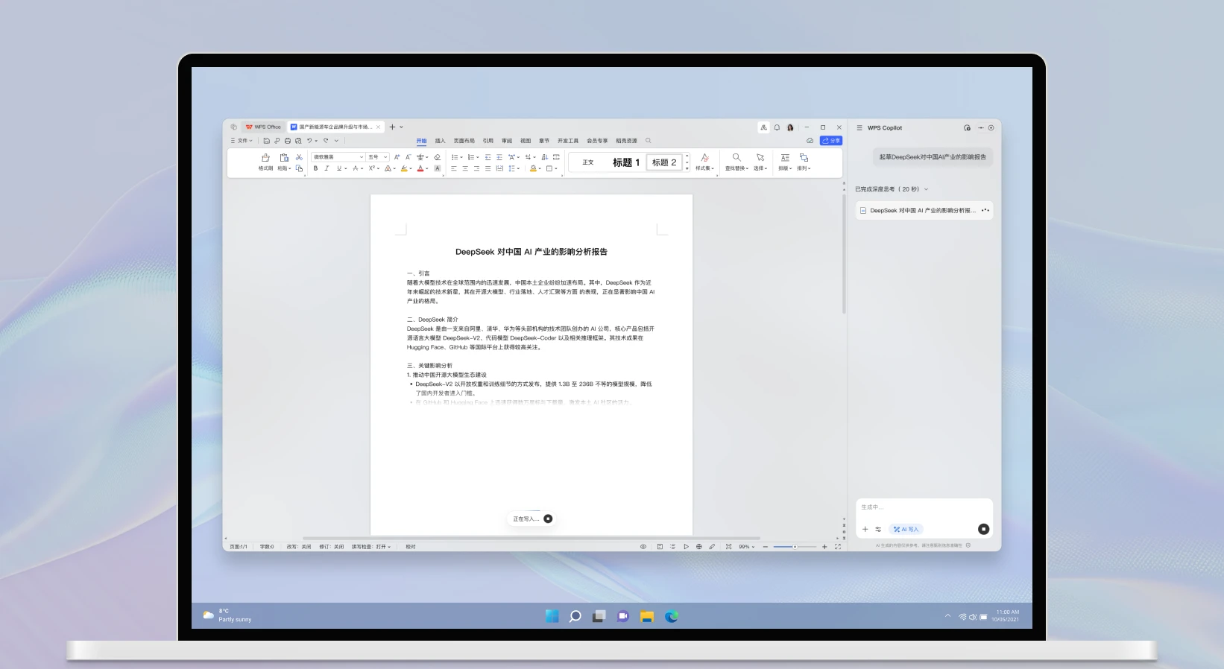Open Copilot panel more options (three dots)
The width and height of the screenshot is (1224, 669).
[x=980, y=128]
